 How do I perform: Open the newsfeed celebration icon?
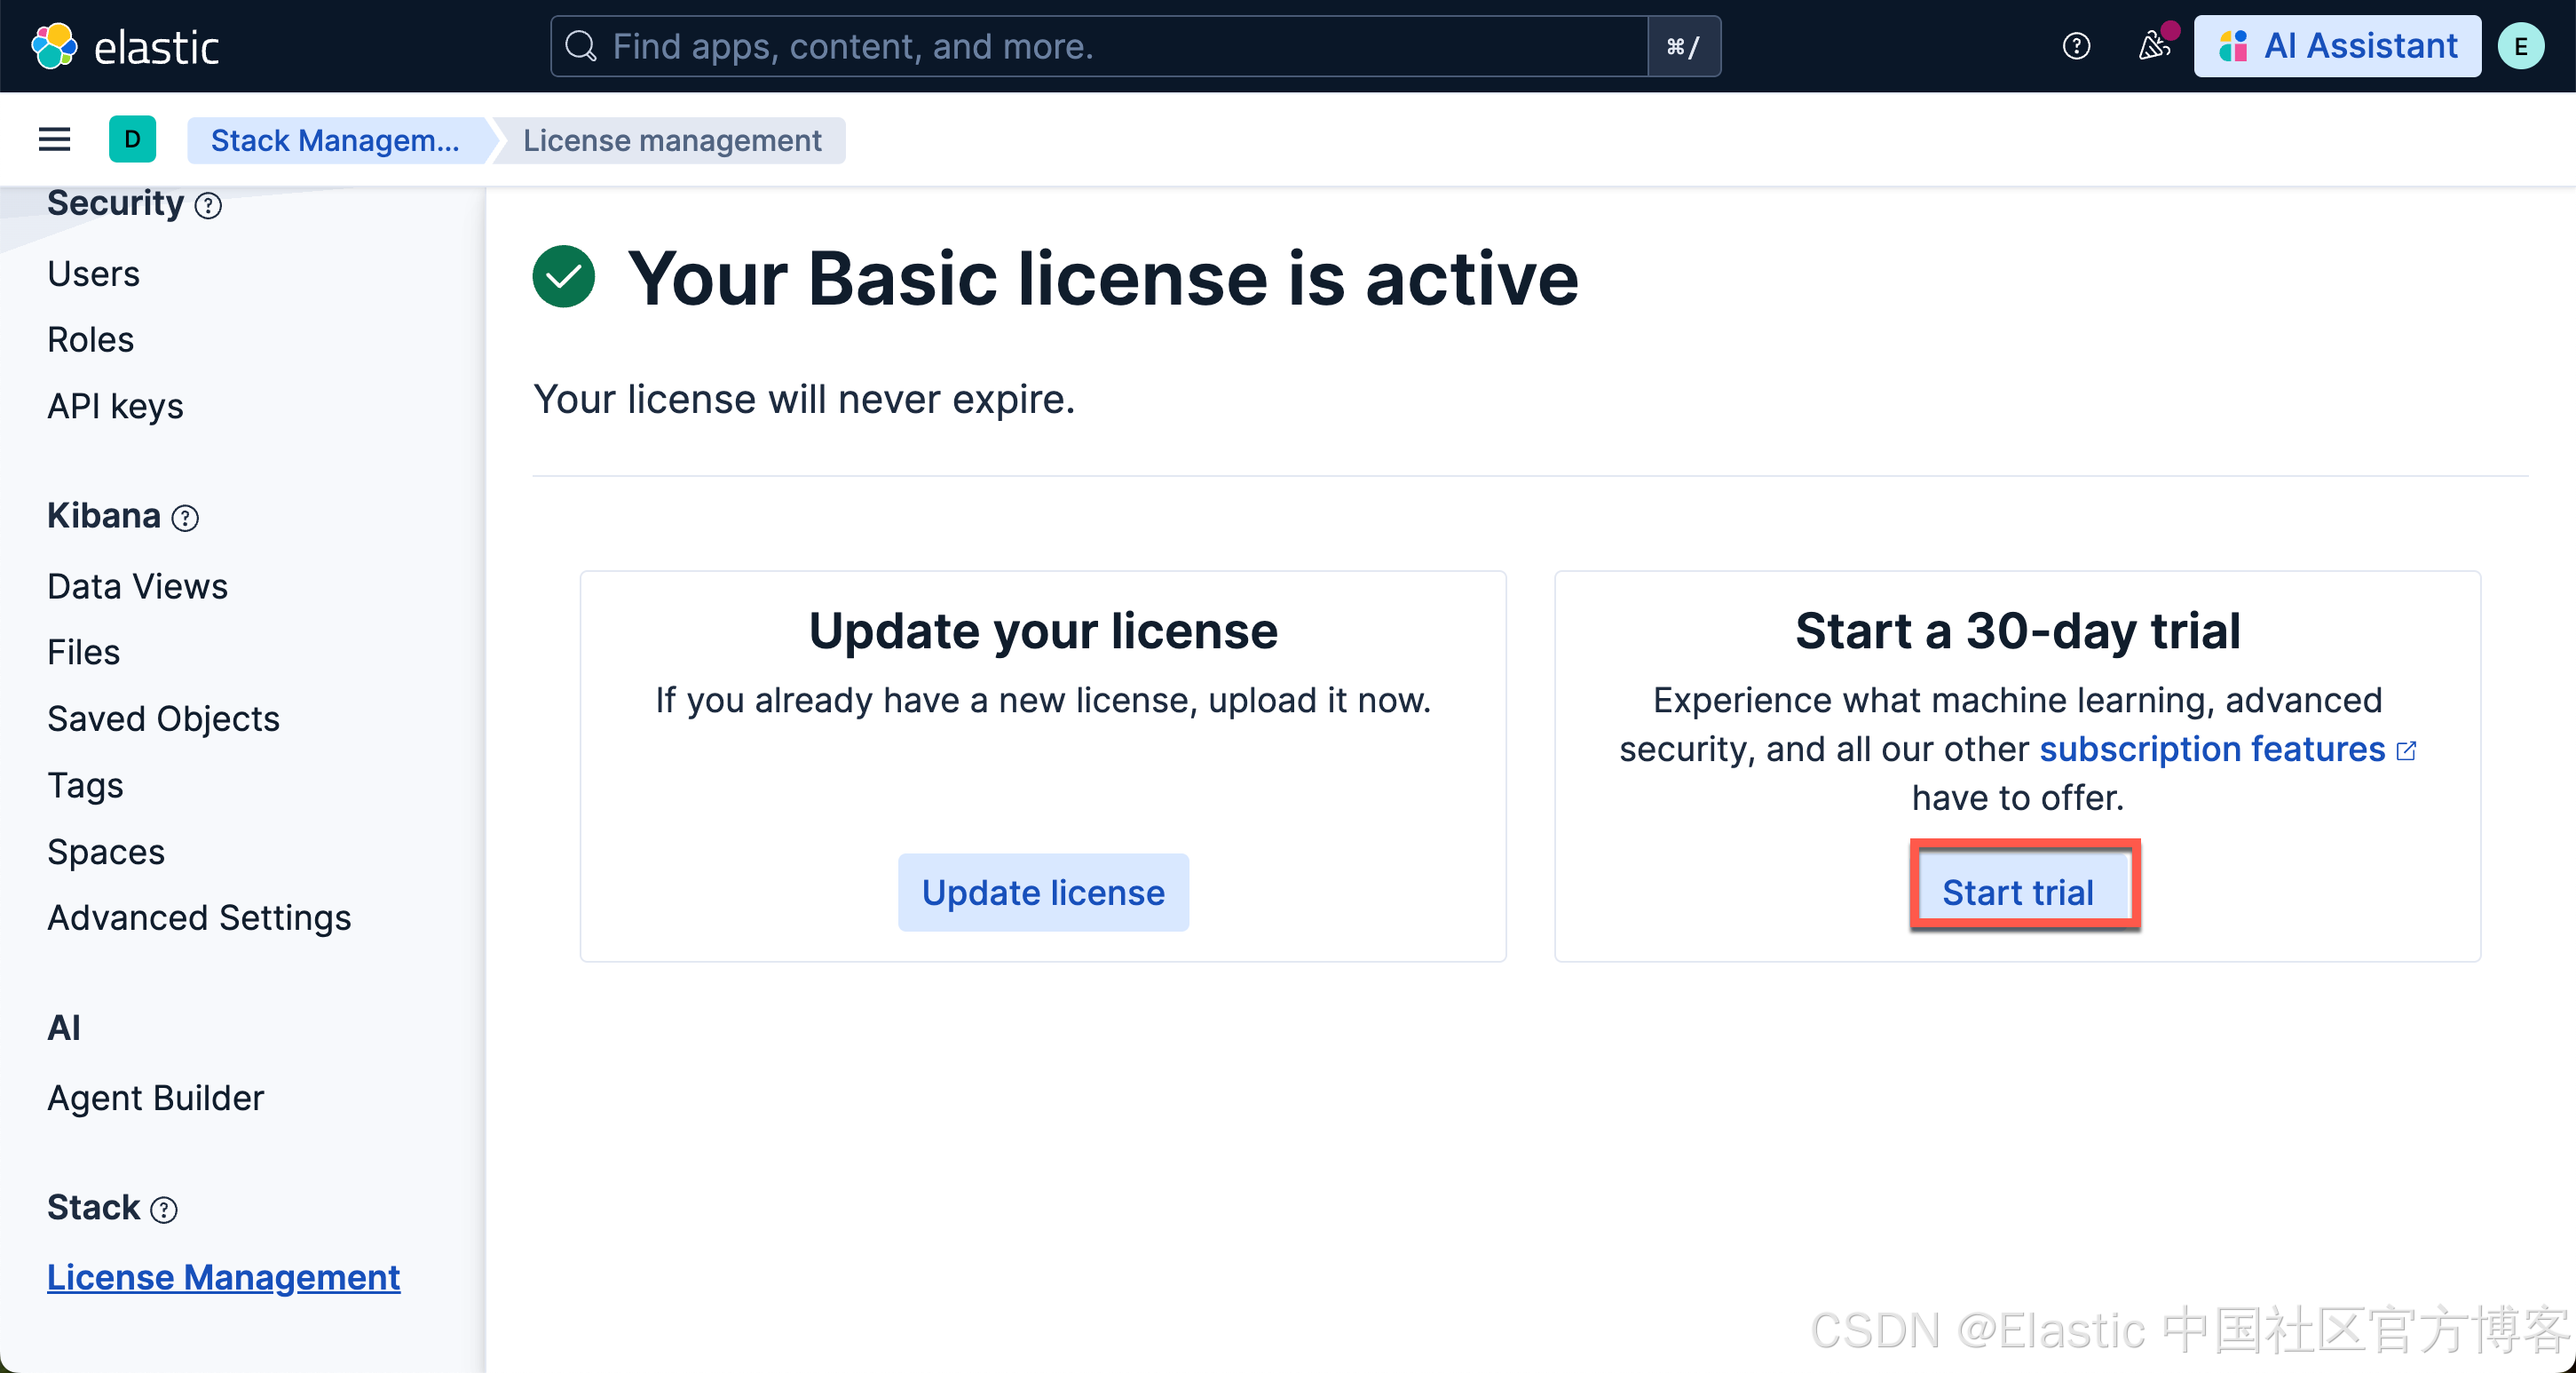(x=2153, y=46)
